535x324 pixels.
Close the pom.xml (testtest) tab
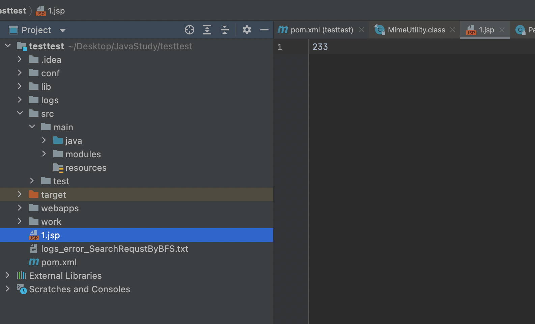(x=362, y=30)
